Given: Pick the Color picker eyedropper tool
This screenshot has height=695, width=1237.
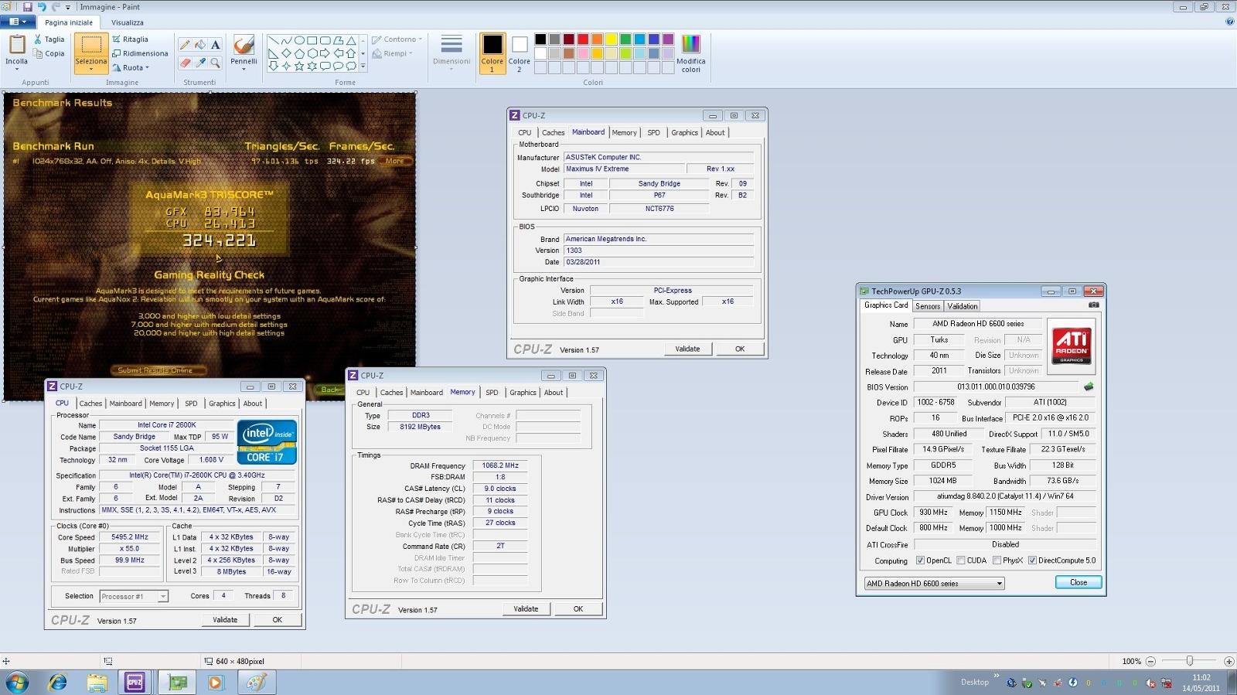Looking at the screenshot, I should click(200, 63).
